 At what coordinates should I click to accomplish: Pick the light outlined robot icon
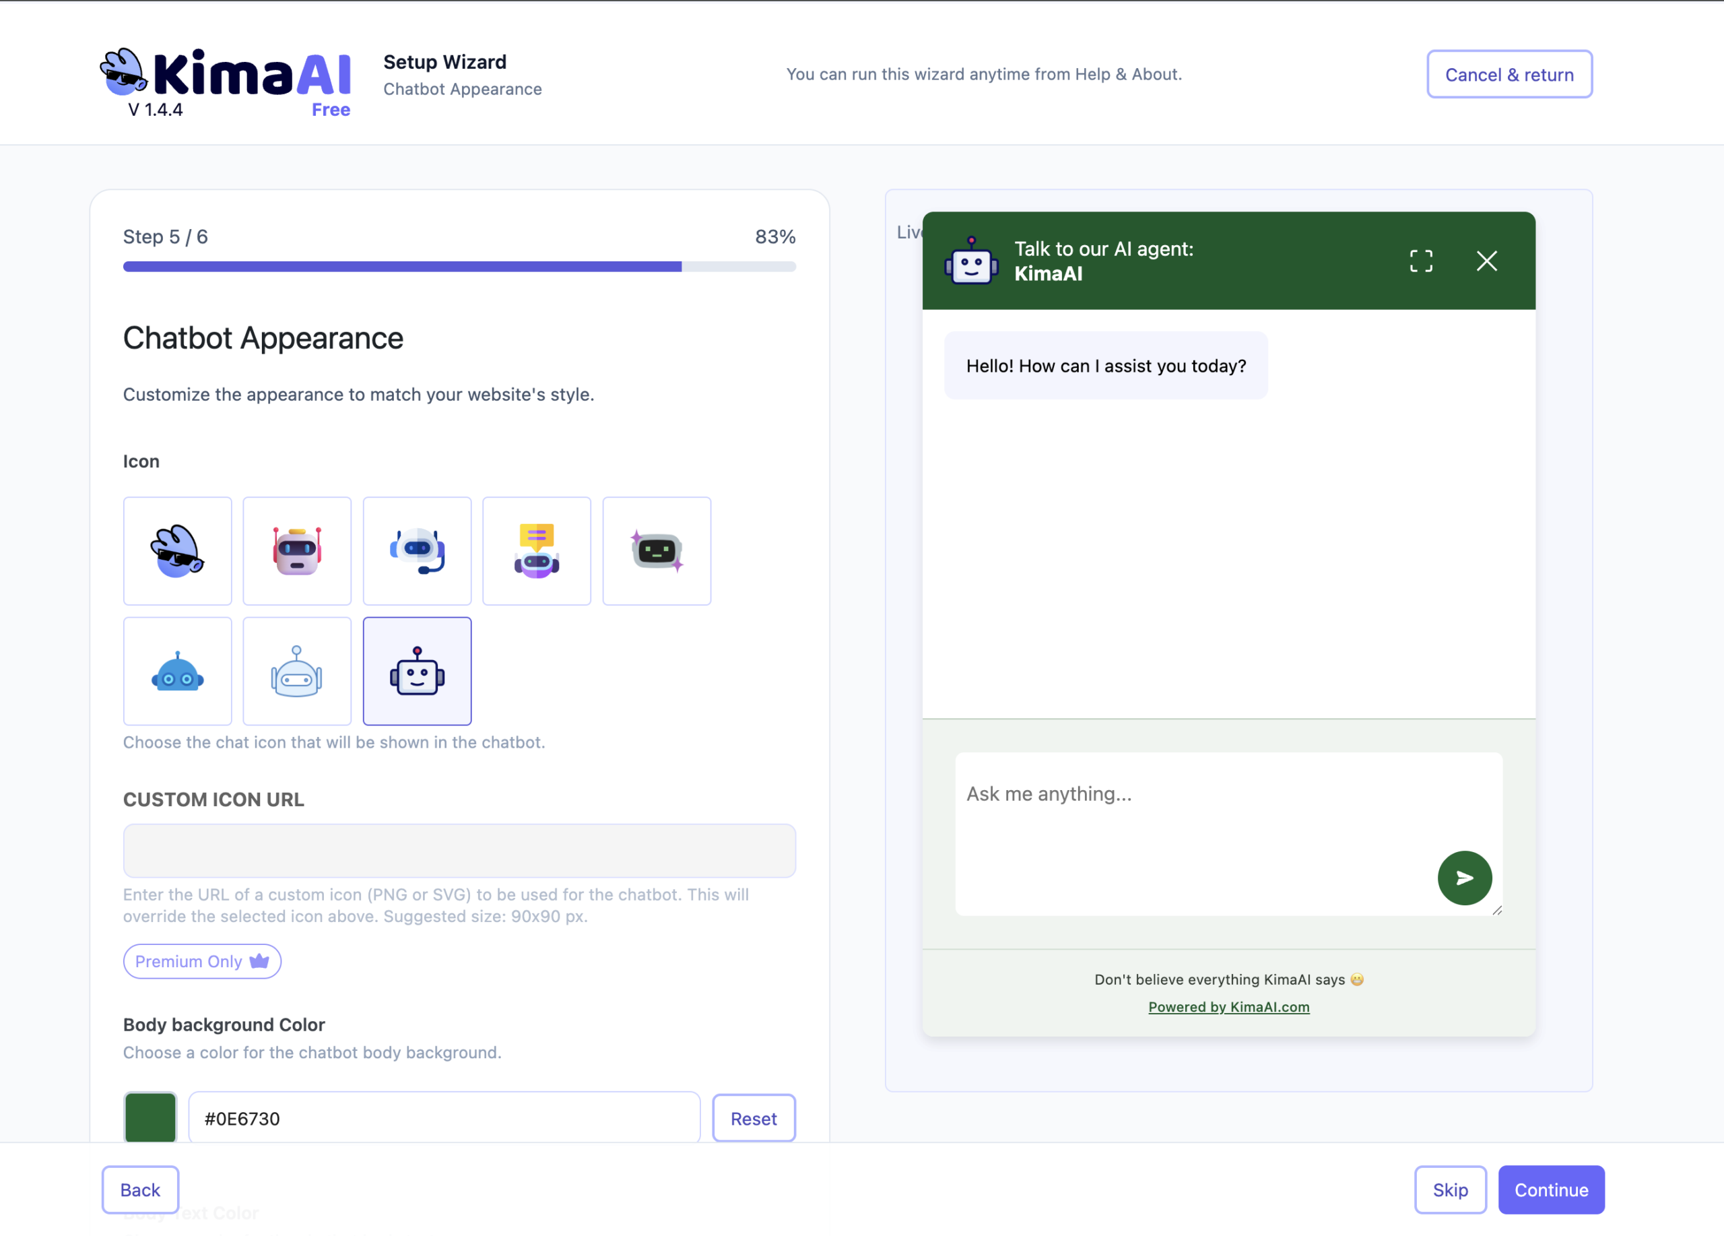click(x=296, y=671)
